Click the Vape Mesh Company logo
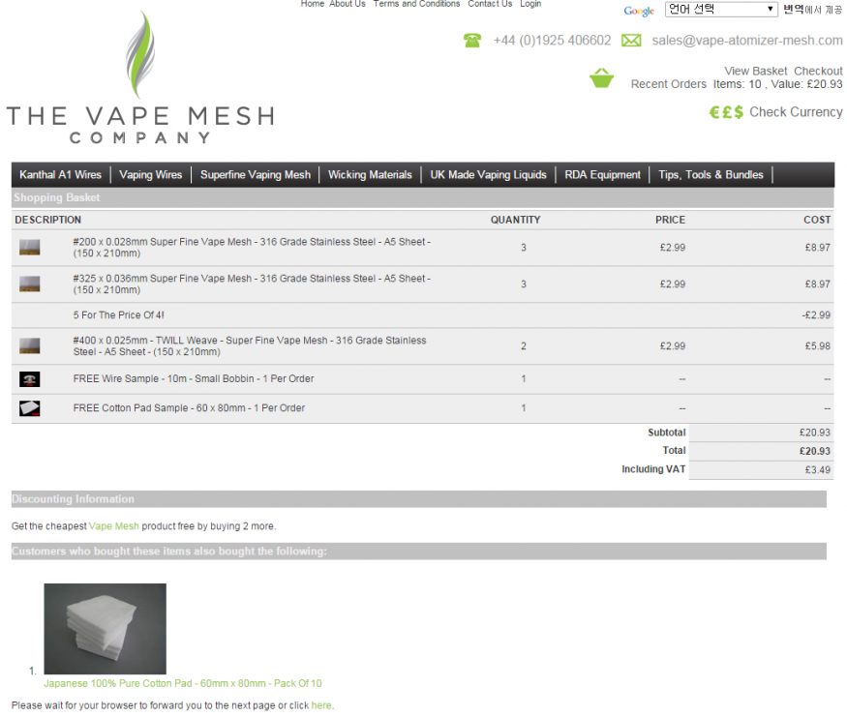This screenshot has height=717, width=847. coord(140,77)
